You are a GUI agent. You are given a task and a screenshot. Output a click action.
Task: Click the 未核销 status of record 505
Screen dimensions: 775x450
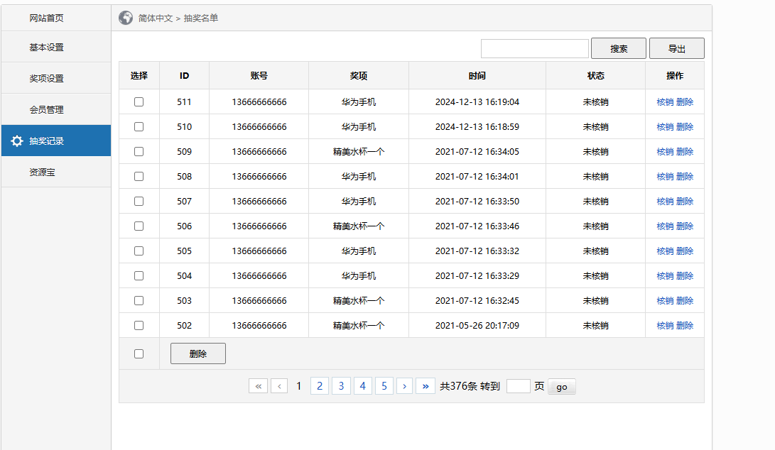coord(595,251)
